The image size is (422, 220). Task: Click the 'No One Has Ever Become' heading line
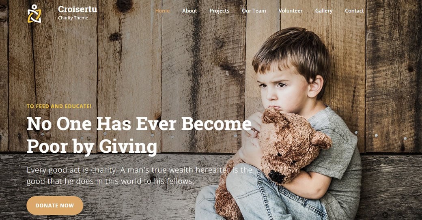(x=139, y=124)
